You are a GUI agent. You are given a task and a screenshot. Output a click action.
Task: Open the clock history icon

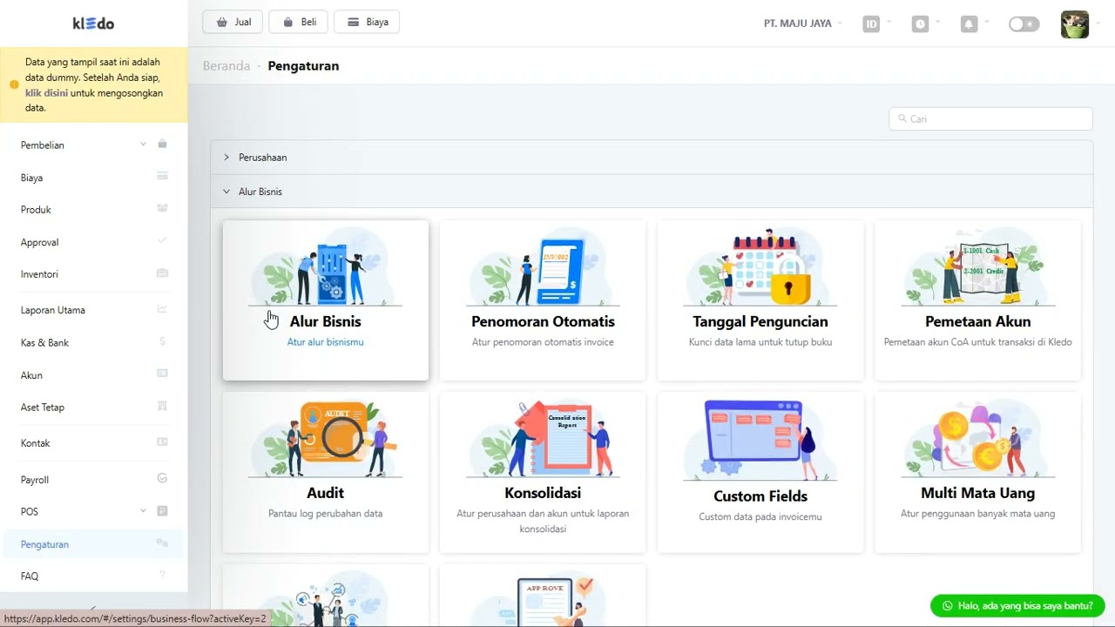(x=920, y=24)
